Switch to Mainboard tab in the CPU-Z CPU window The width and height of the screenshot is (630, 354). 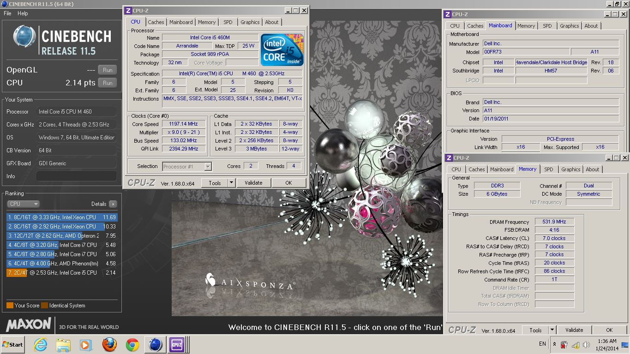181,22
